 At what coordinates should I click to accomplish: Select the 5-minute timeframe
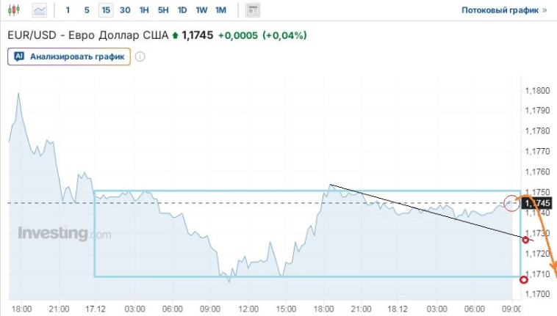pyautogui.click(x=87, y=10)
